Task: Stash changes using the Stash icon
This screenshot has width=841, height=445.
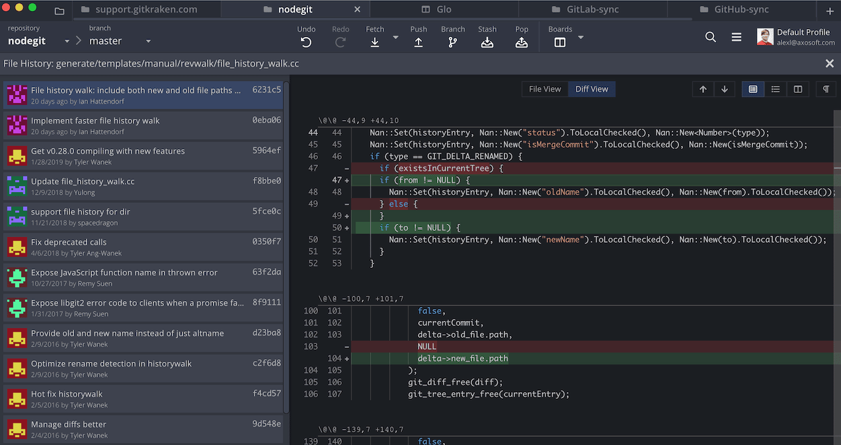Action: pyautogui.click(x=487, y=42)
